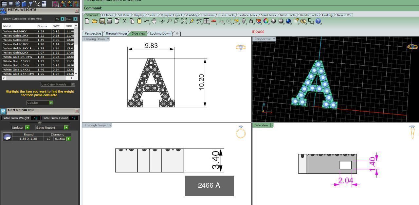Expand the Round Diamond row green arrow
This screenshot has height=205, width=419.
click(69, 139)
